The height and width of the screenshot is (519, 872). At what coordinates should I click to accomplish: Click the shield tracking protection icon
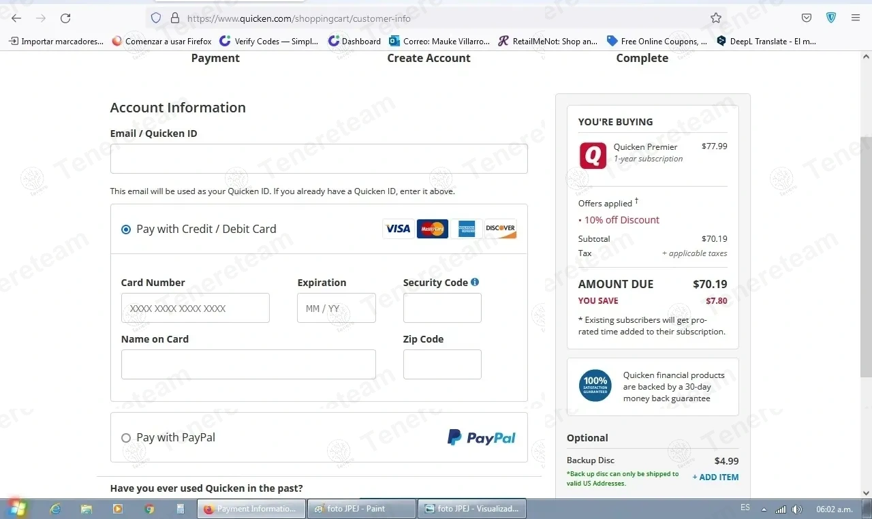(x=156, y=18)
